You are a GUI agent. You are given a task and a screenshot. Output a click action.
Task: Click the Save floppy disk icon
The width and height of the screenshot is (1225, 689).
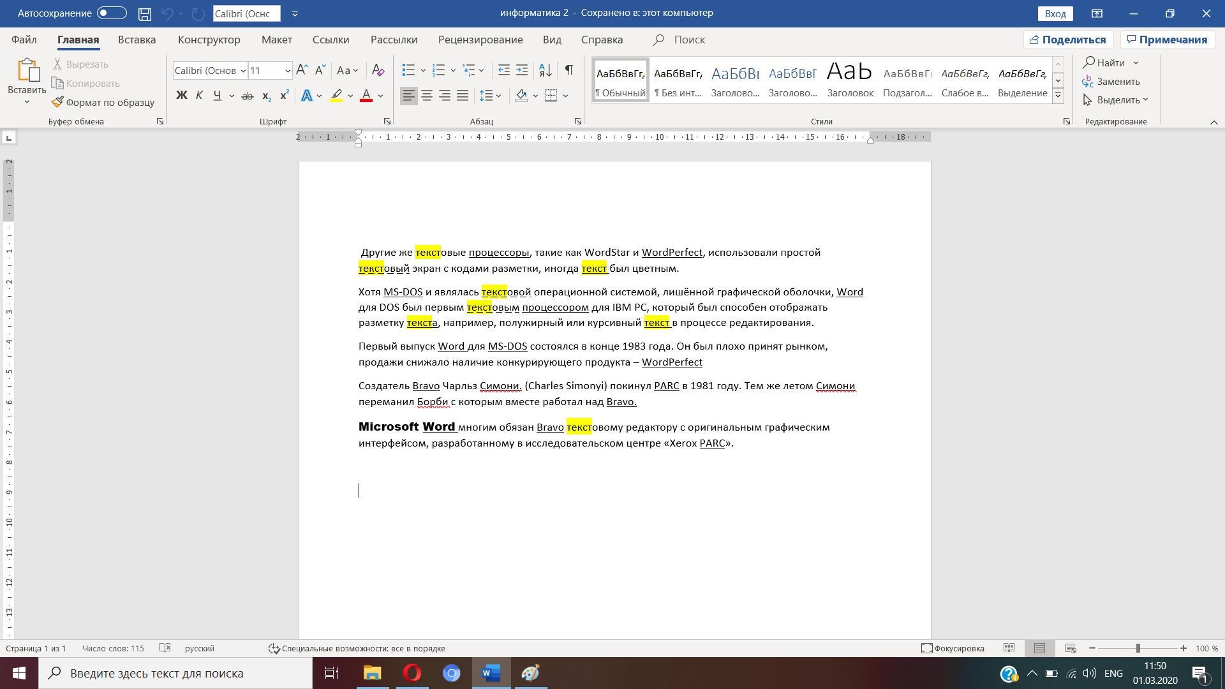pos(145,13)
